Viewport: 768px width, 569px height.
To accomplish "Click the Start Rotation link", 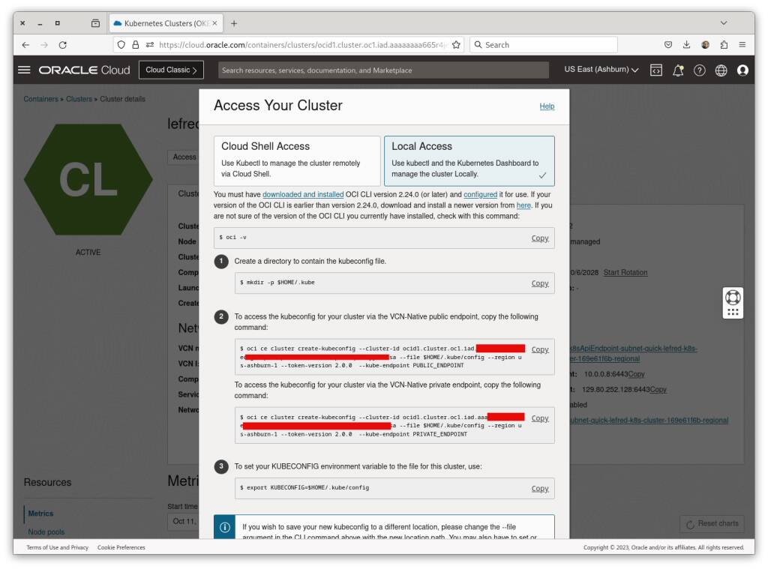I will coord(625,272).
